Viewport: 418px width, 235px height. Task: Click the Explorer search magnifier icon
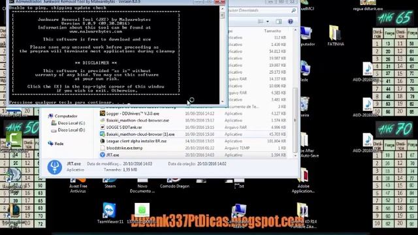pyautogui.click(x=293, y=10)
